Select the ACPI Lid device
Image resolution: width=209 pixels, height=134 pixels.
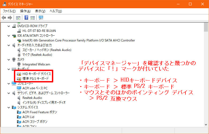tap(28, 117)
